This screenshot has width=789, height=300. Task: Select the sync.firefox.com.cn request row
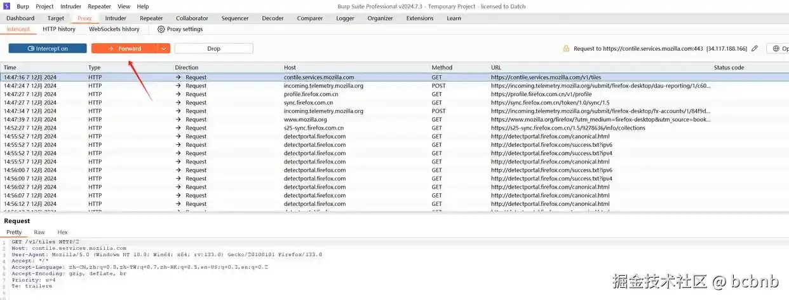394,102
